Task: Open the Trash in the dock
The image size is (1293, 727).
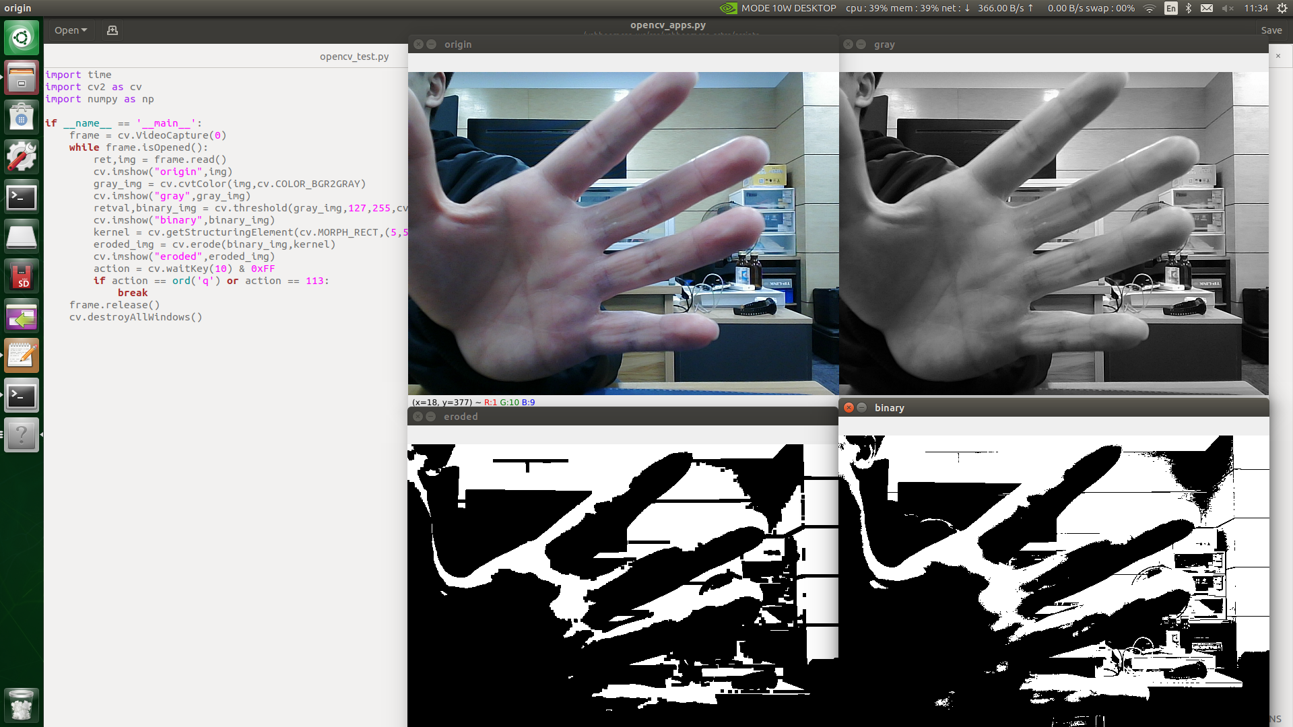Action: pyautogui.click(x=22, y=705)
